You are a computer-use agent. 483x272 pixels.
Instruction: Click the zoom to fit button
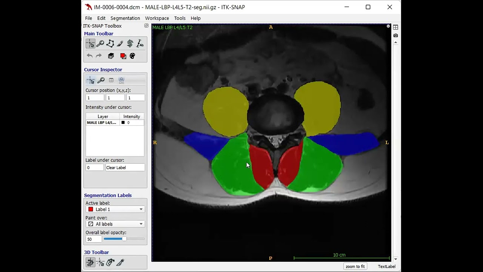(355, 266)
